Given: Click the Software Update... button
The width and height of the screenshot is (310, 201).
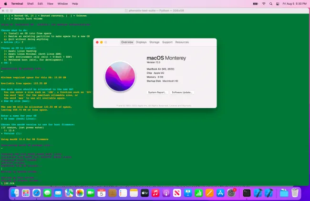Looking at the screenshot, I should click(x=182, y=92).
